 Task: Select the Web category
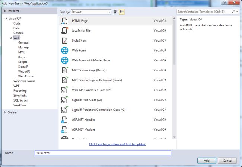[x=16, y=38]
